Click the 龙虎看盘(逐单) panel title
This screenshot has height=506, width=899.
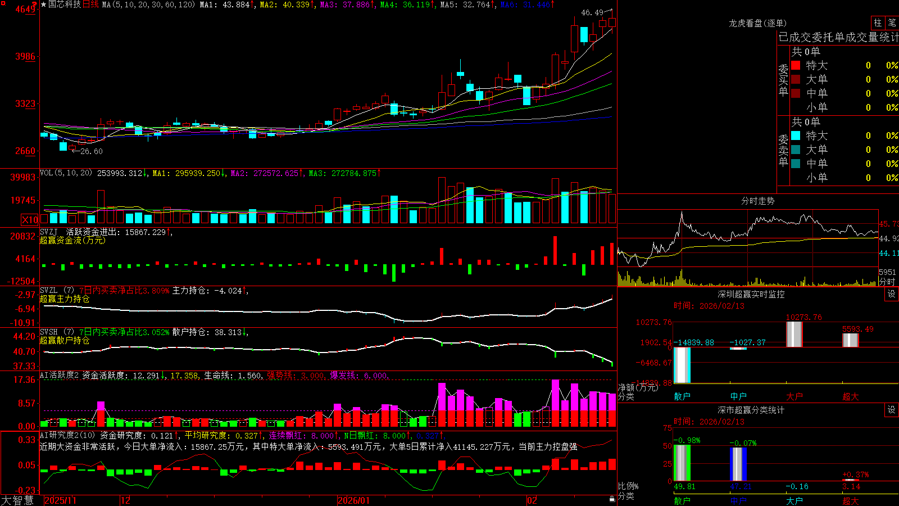coord(757,23)
